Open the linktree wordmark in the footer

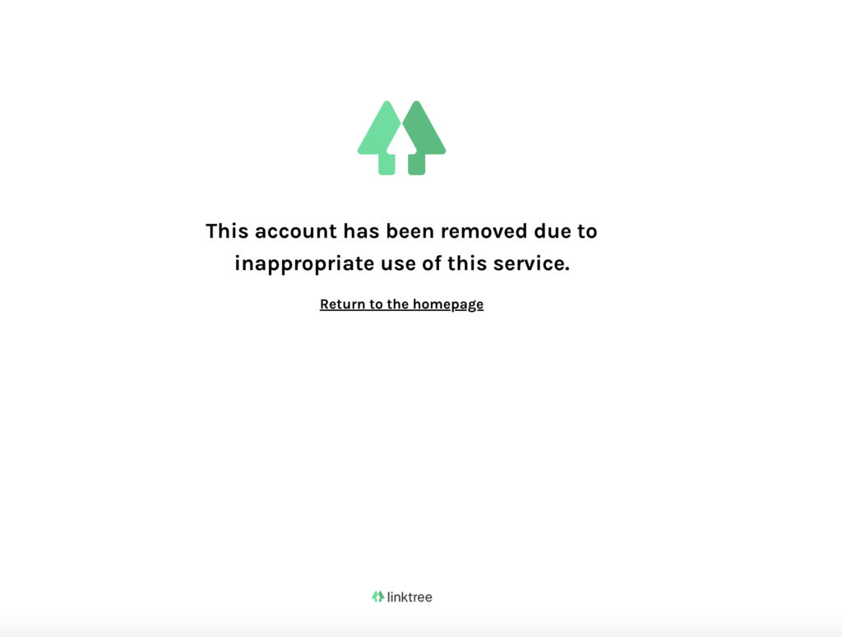coord(409,597)
